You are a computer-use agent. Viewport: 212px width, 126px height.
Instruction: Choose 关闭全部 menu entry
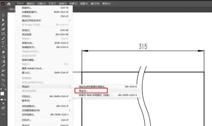(x=44, y=35)
